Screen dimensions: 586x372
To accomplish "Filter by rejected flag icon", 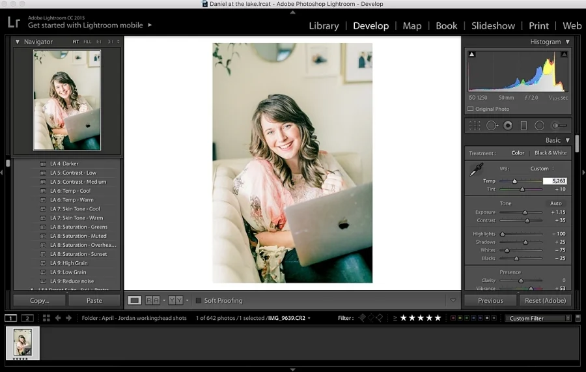I will [380, 318].
